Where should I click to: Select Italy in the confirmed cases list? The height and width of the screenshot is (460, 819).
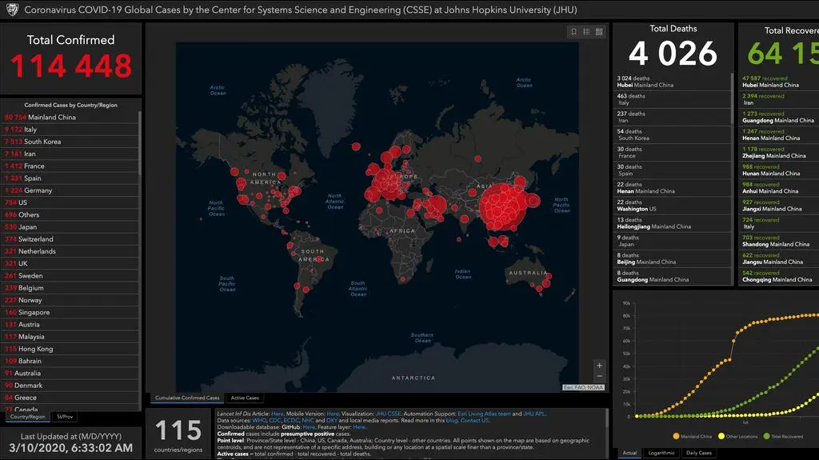[30, 130]
